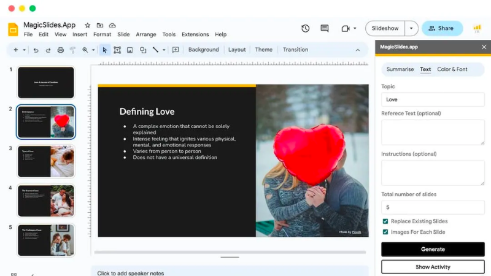
Task: Switch to the Color & Font tab
Action: [452, 69]
